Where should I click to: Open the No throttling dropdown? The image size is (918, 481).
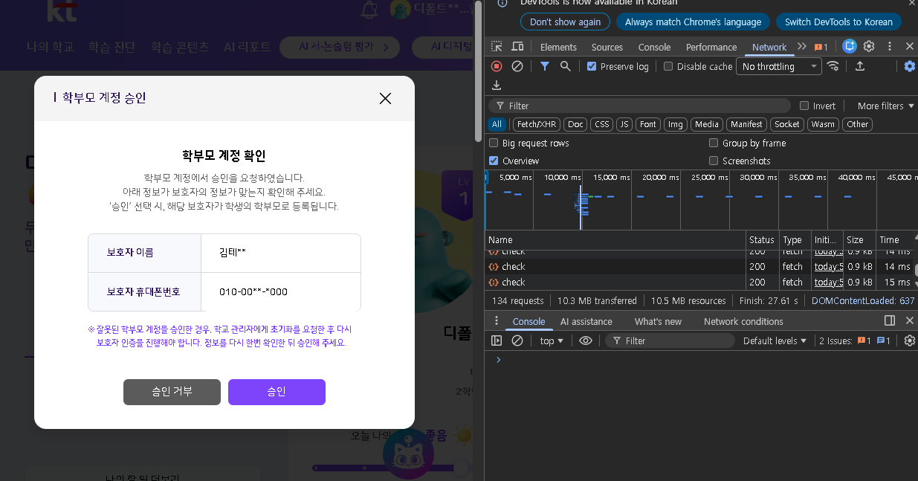(x=778, y=66)
